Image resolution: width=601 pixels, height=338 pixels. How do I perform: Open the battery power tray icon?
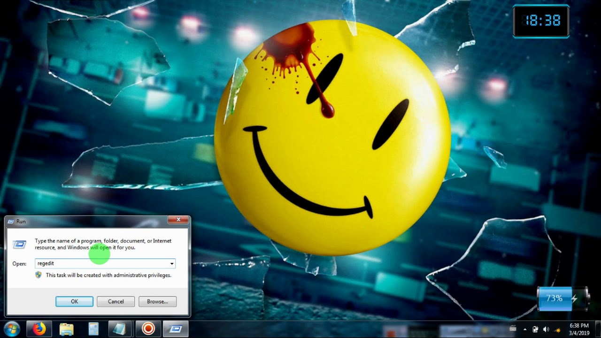[535, 330]
